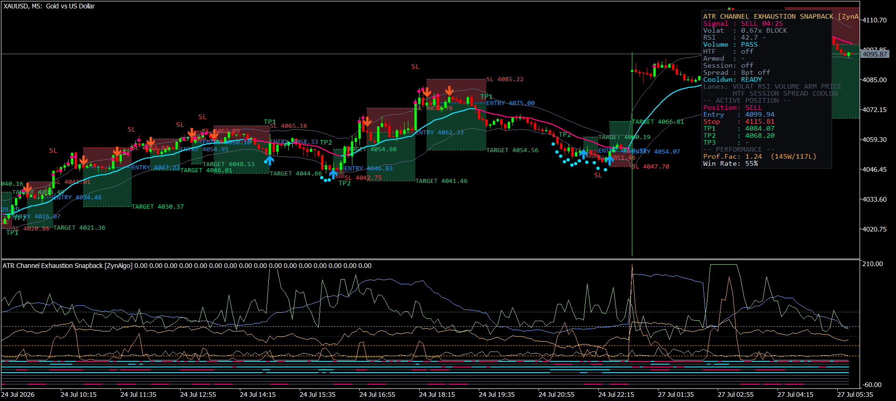Click the "TARGET 4044.66" chart label

point(296,174)
